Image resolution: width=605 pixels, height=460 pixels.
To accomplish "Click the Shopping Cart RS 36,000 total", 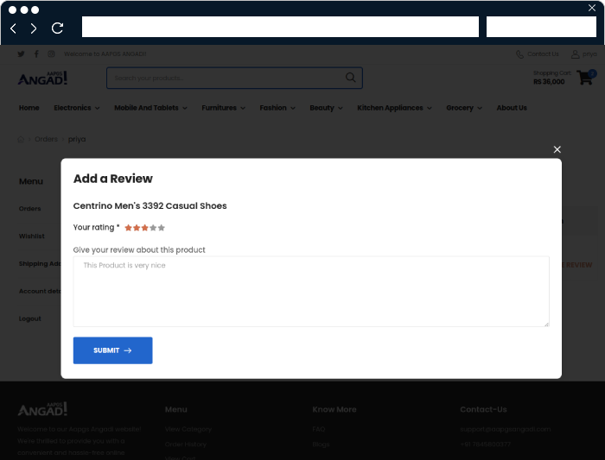I will [x=551, y=78].
